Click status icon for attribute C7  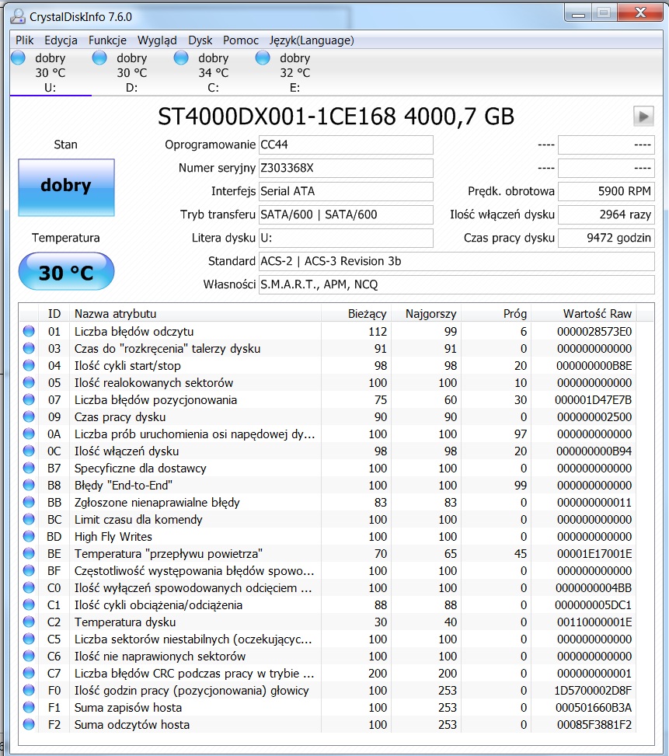29,673
